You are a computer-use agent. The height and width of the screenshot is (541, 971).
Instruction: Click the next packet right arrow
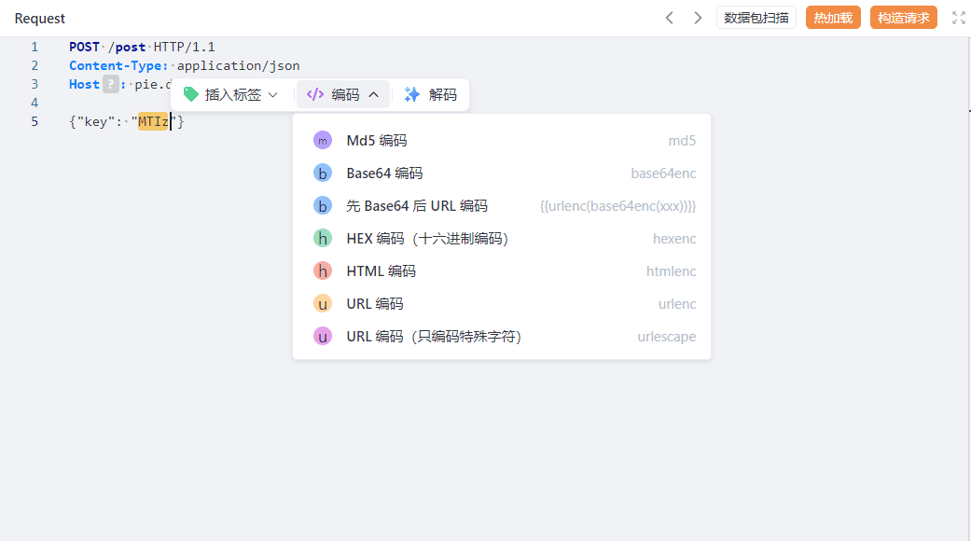point(698,18)
